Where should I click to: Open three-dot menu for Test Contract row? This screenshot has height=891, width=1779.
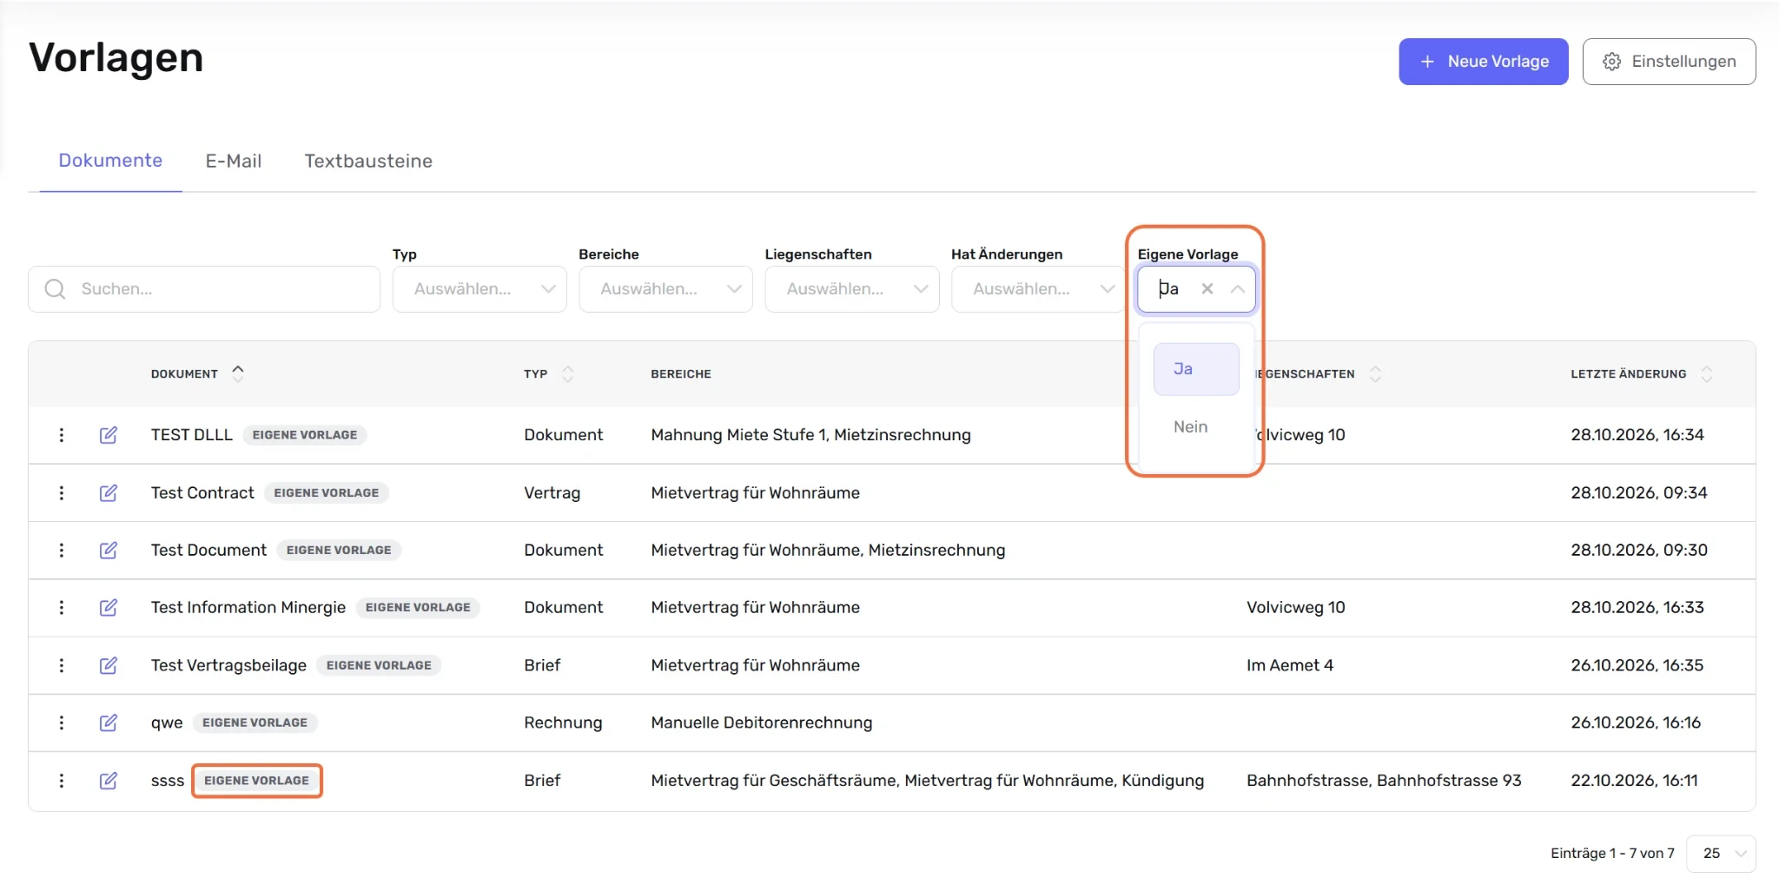(x=62, y=493)
